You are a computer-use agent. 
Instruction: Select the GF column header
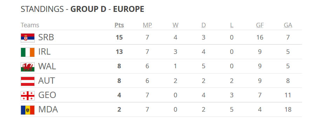click(260, 25)
